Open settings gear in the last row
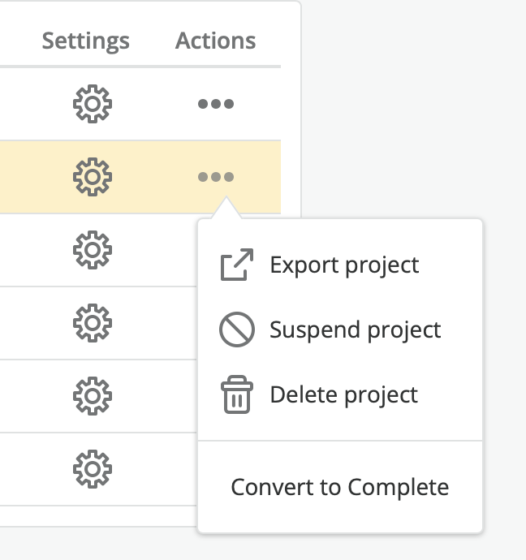Screen dimensions: 526x560 [93, 469]
